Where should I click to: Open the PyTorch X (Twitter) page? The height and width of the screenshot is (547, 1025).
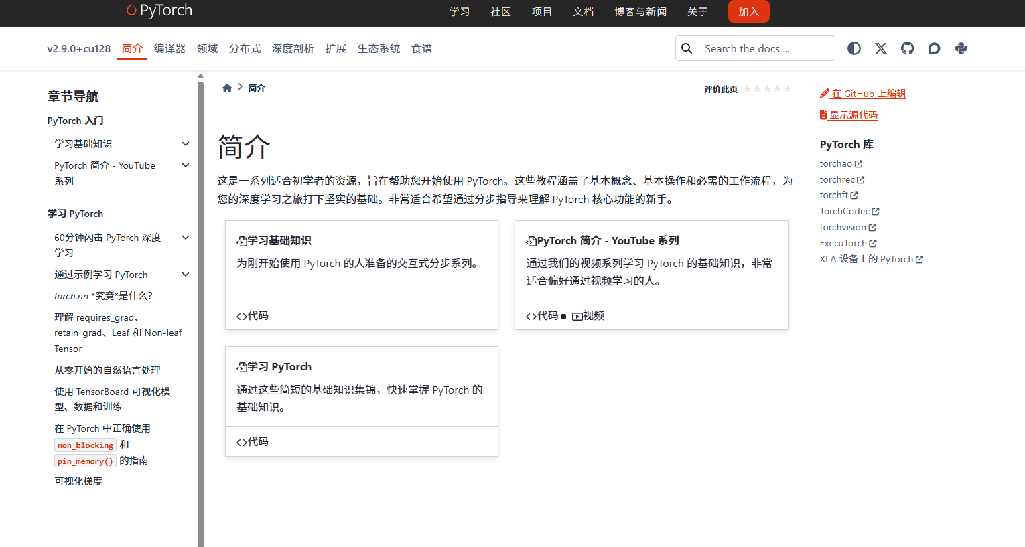[x=881, y=48]
